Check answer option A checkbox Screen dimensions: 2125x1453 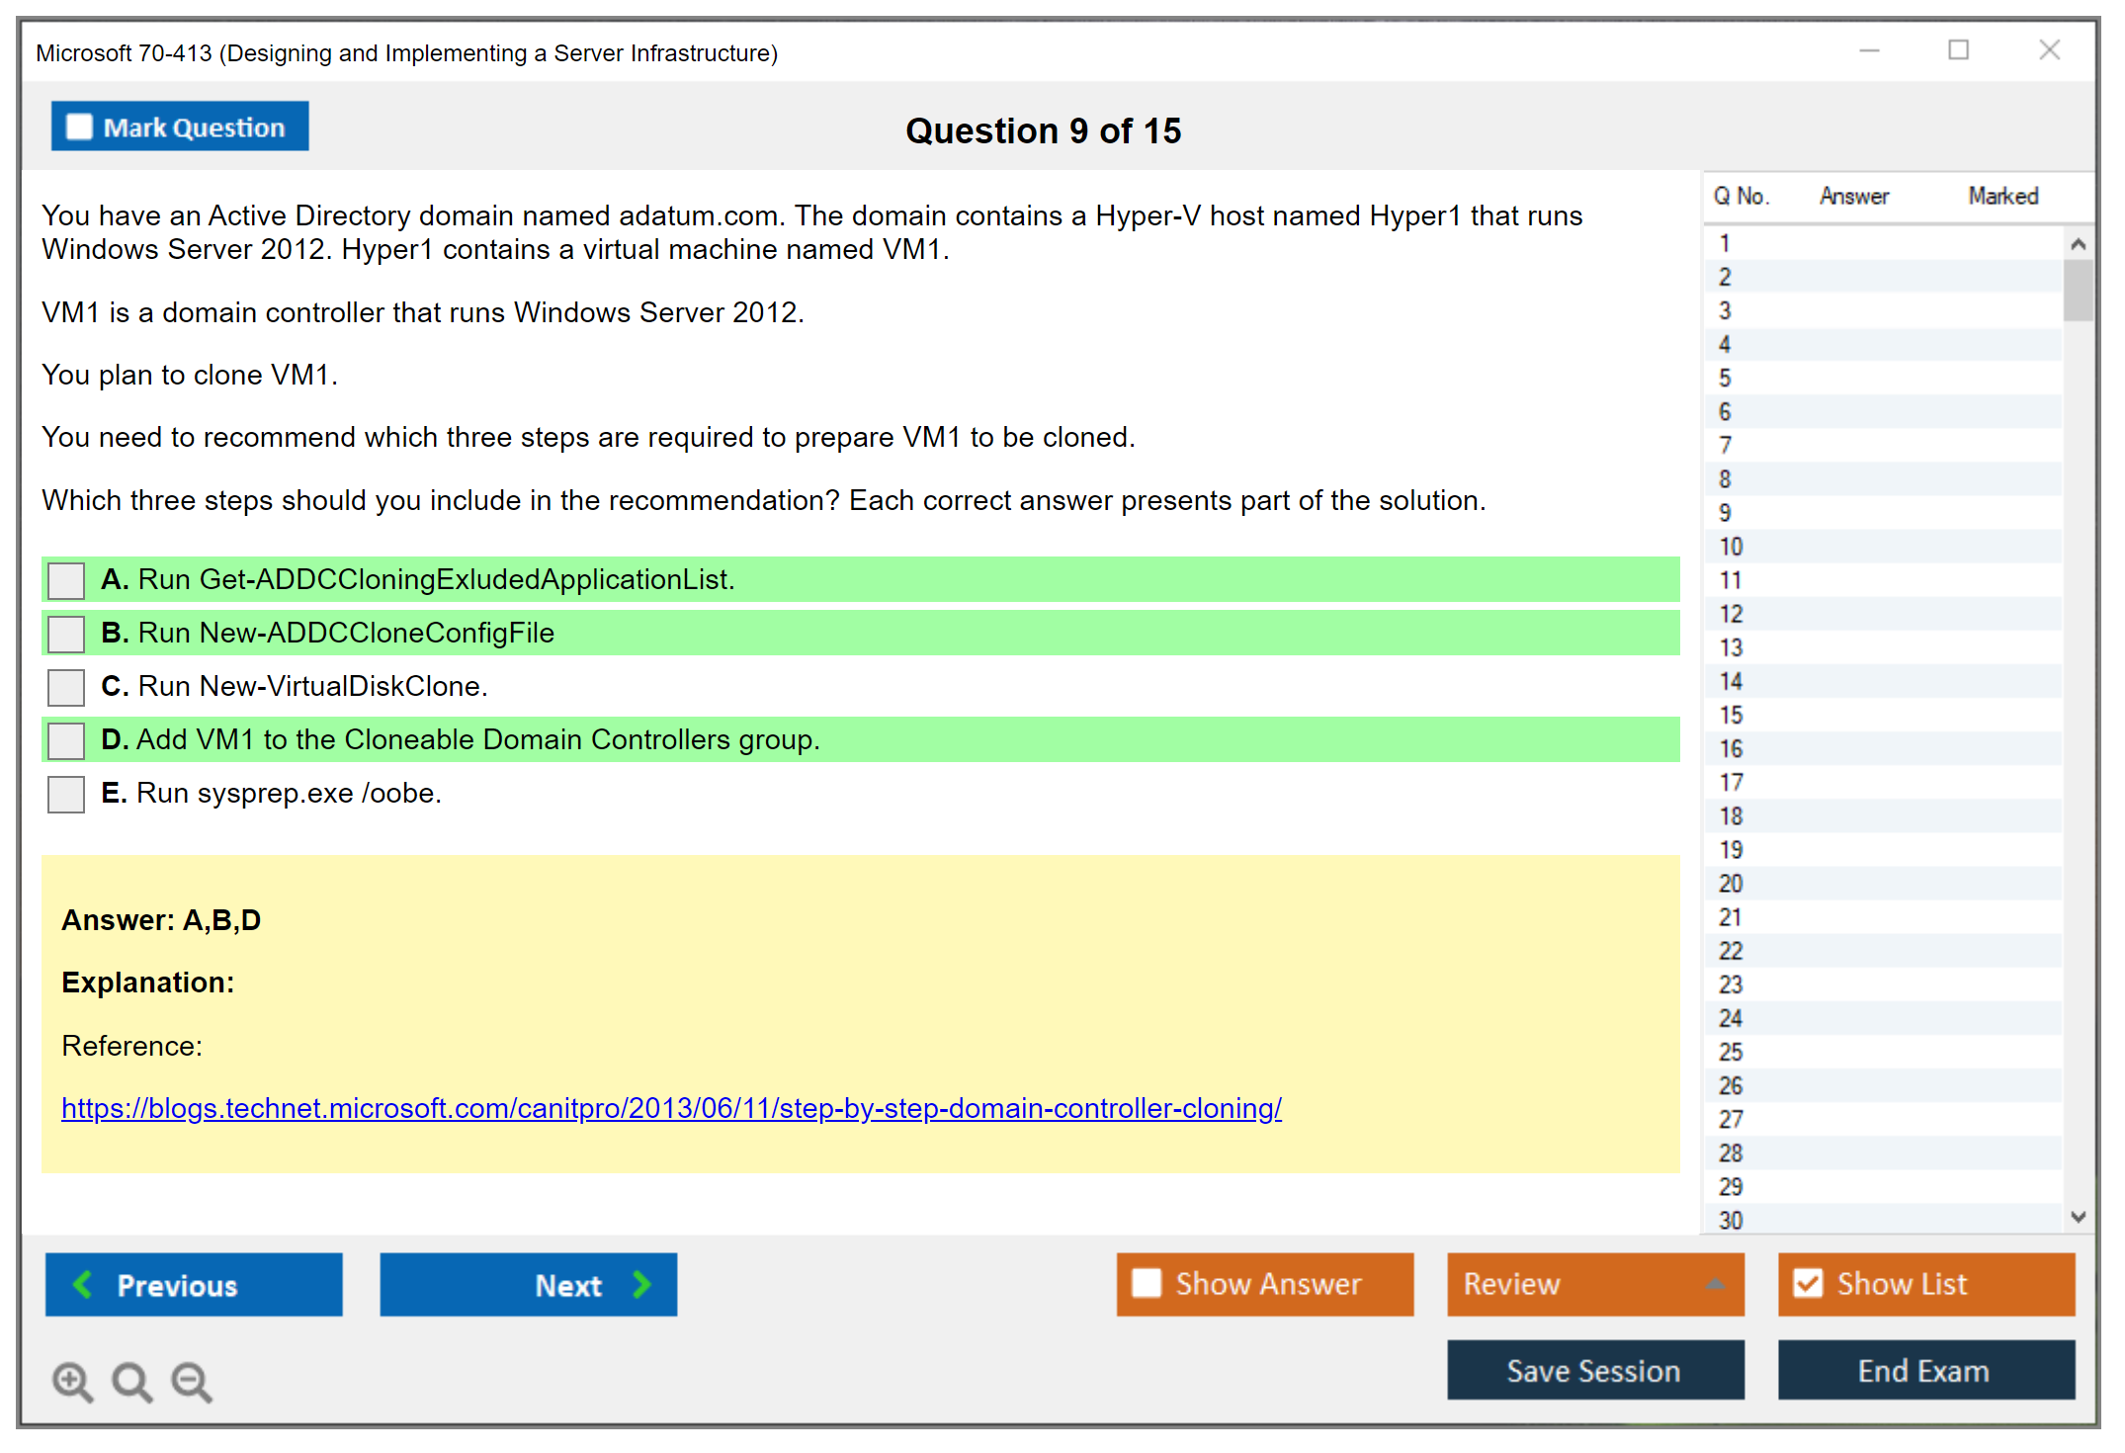tap(65, 580)
